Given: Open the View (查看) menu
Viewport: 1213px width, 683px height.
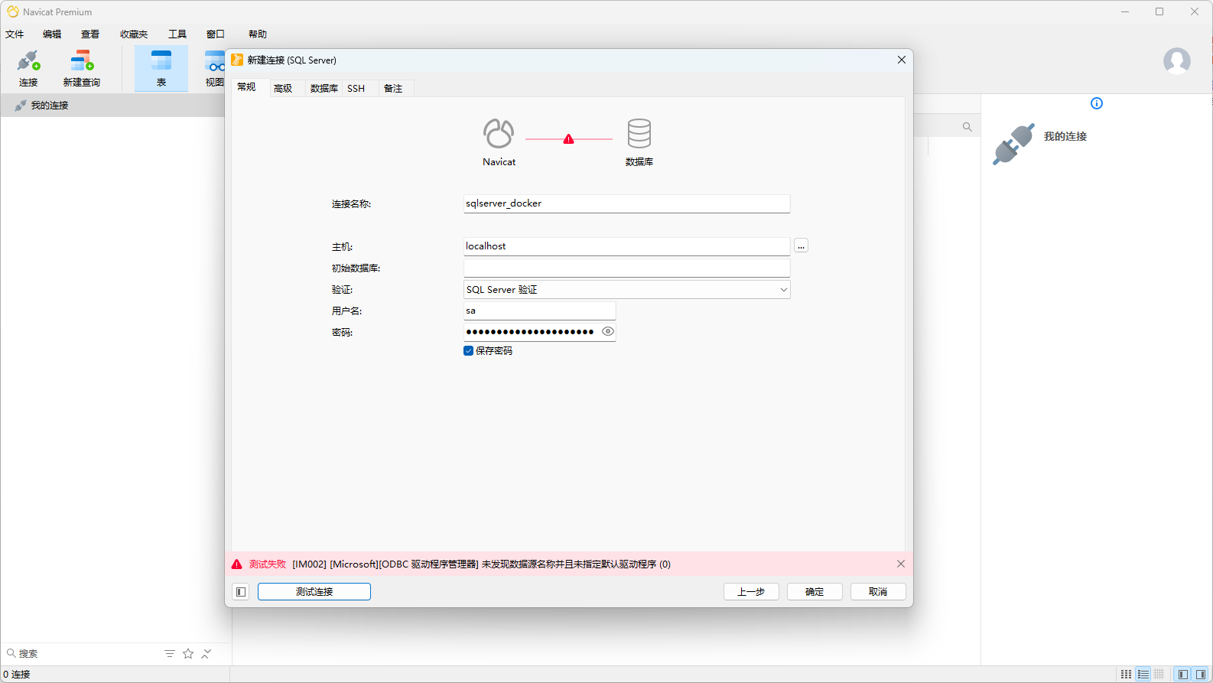Looking at the screenshot, I should (x=90, y=34).
